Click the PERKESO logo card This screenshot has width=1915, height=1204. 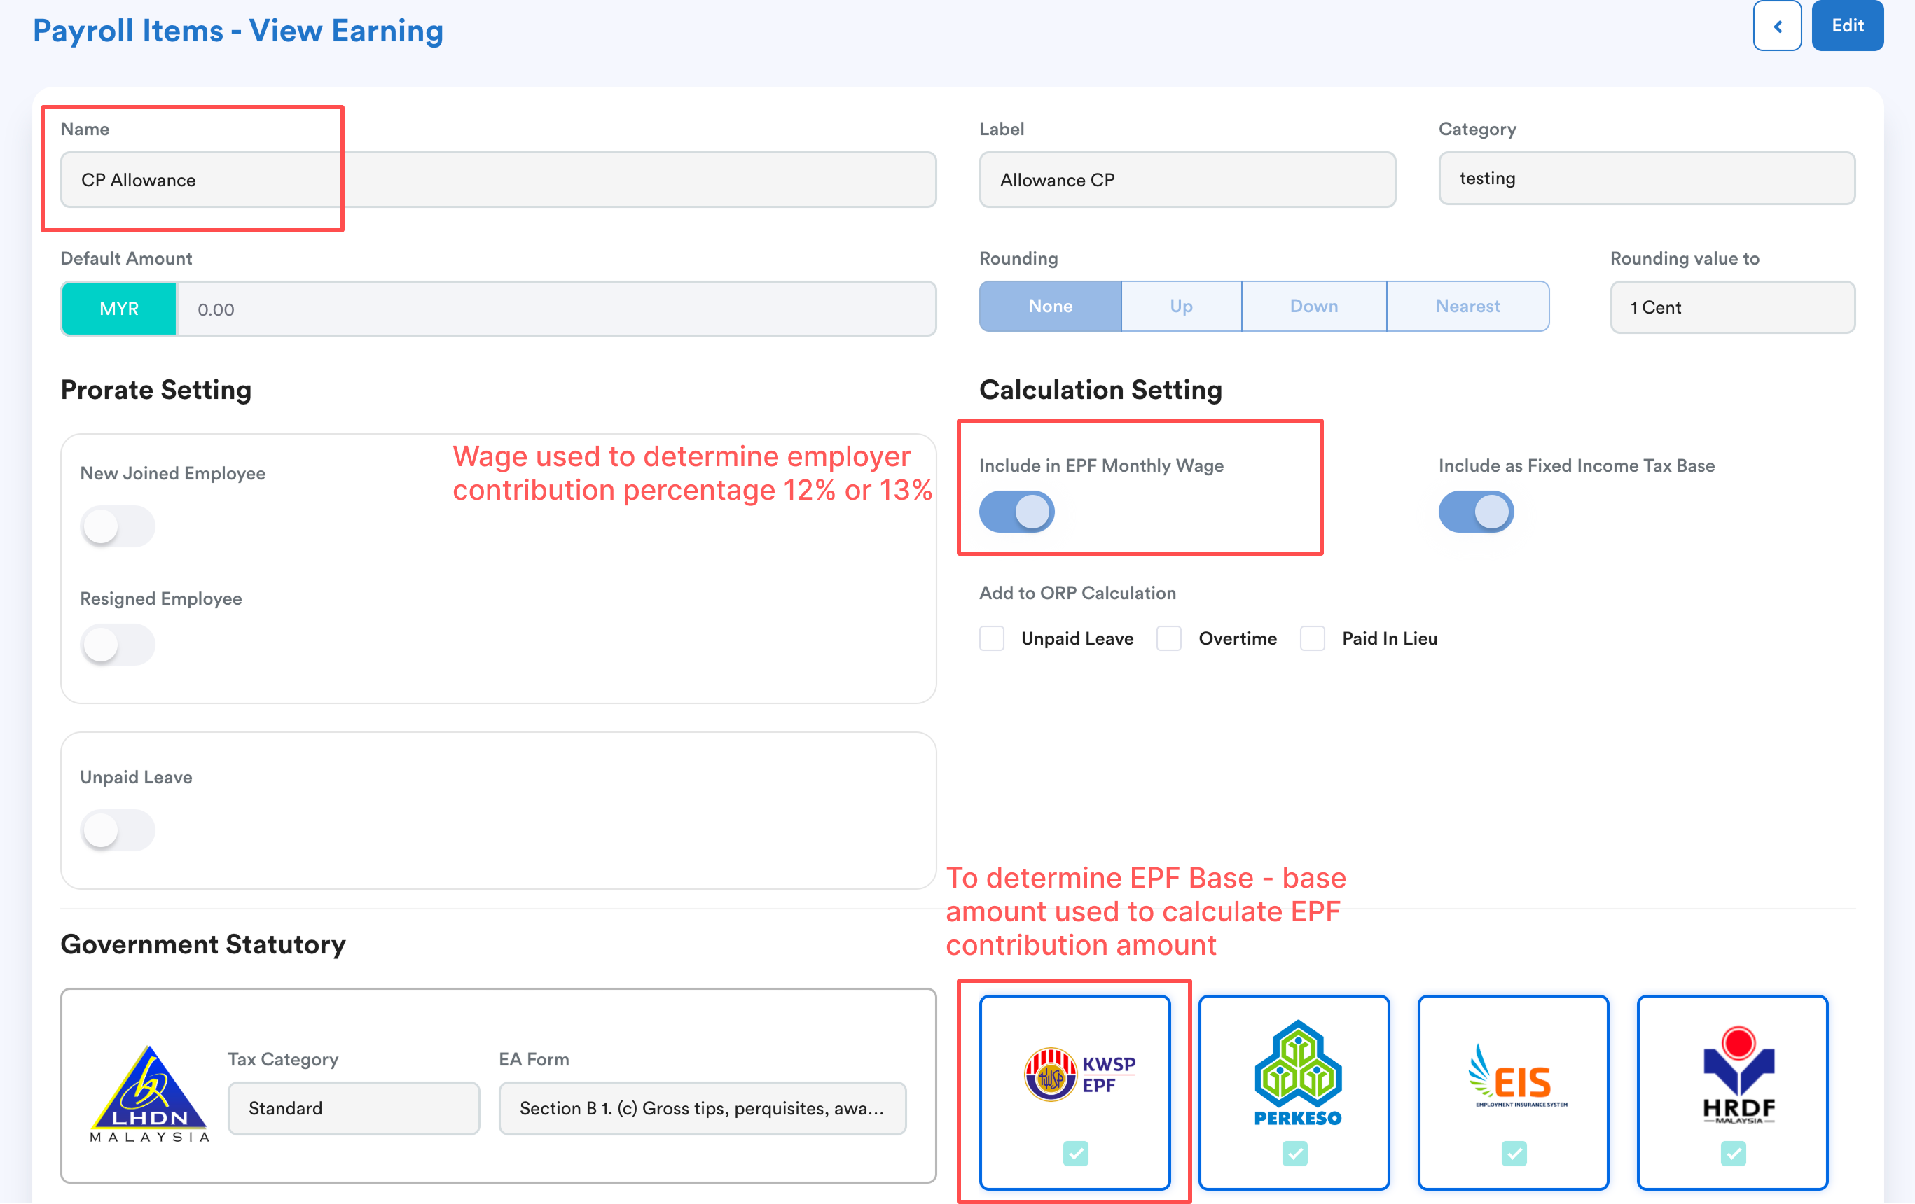click(1294, 1074)
